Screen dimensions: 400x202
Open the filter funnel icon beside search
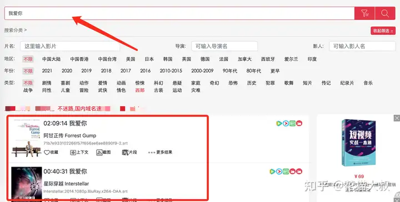point(364,13)
